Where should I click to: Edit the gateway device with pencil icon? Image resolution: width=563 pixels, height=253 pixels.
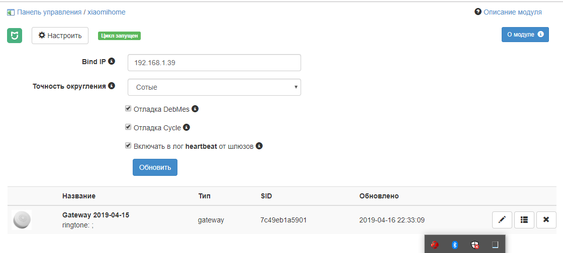tap(502, 219)
